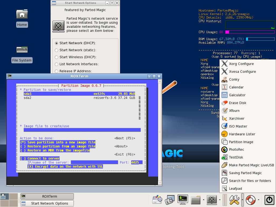Click the Port 4025 field

point(137,162)
